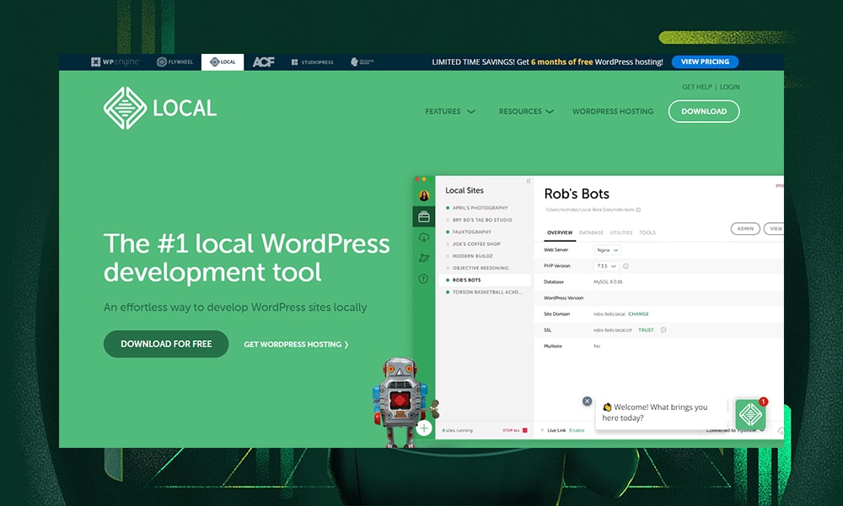Click the WP Engine logo in top bar
The height and width of the screenshot is (506, 843).
(x=115, y=61)
